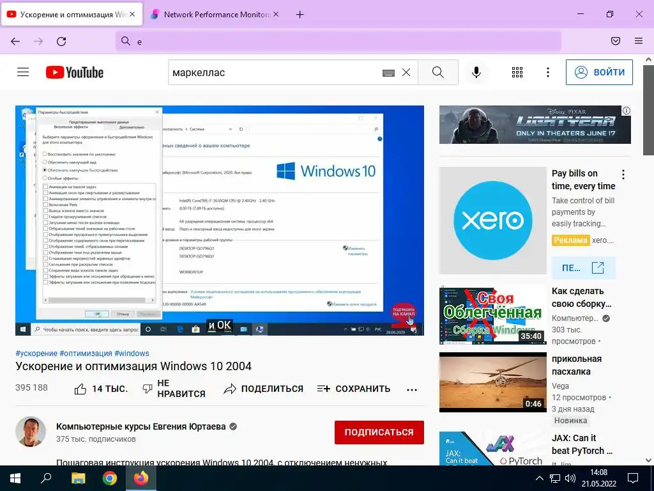Click the main video player
Image resolution: width=654 pixels, height=491 pixels.
point(220,221)
